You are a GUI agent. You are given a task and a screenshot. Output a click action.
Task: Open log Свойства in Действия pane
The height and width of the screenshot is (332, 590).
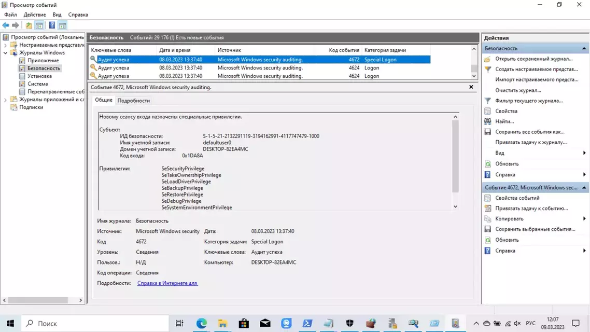(x=506, y=111)
